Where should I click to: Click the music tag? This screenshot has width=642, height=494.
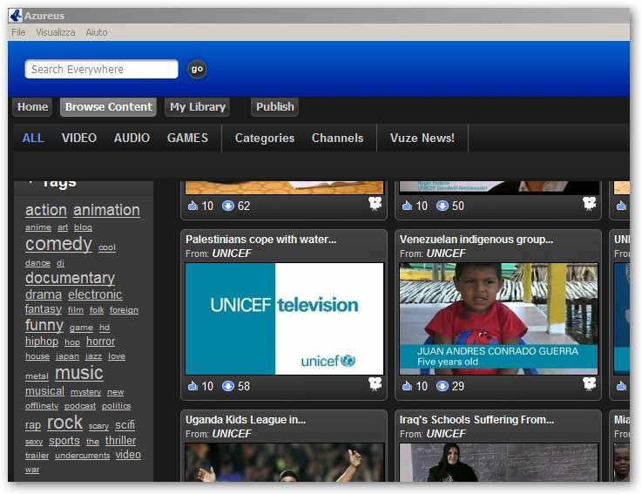click(79, 373)
